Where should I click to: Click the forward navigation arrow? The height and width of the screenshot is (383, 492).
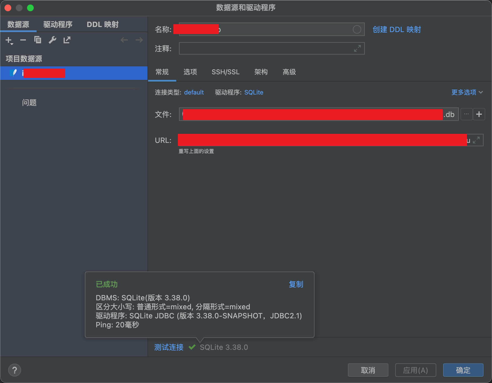tap(139, 40)
